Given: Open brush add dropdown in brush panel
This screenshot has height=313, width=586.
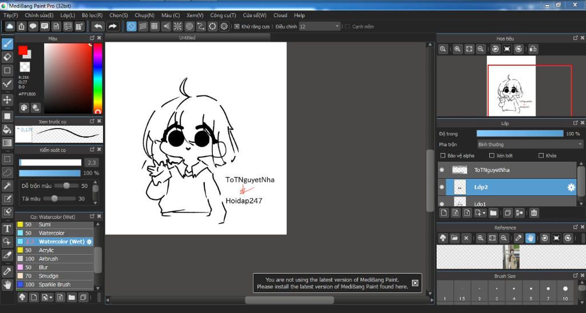Looking at the screenshot, I should point(47,298).
